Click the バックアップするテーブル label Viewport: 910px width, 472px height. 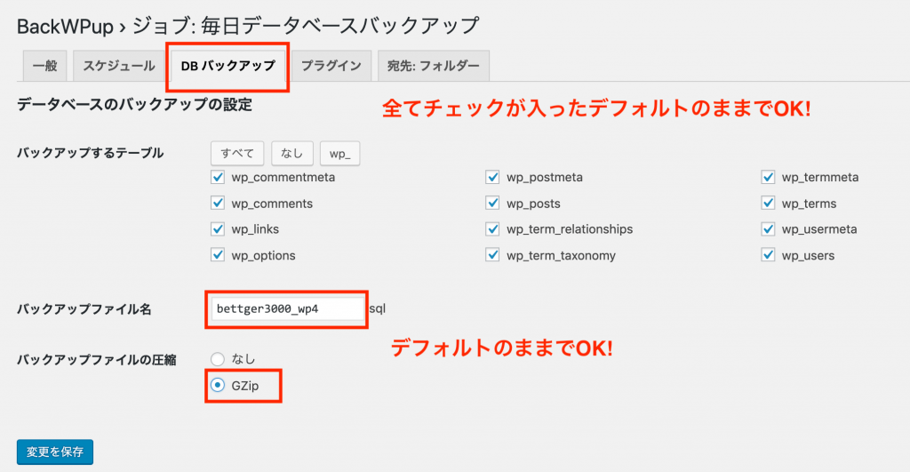[90, 153]
